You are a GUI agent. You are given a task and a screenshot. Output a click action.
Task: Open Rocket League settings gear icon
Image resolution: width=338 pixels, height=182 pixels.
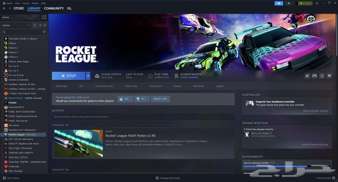(307, 76)
